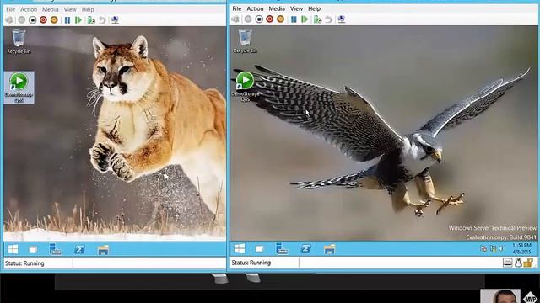Open Help menu in left VM window
The width and height of the screenshot is (540, 303).
coord(88,9)
